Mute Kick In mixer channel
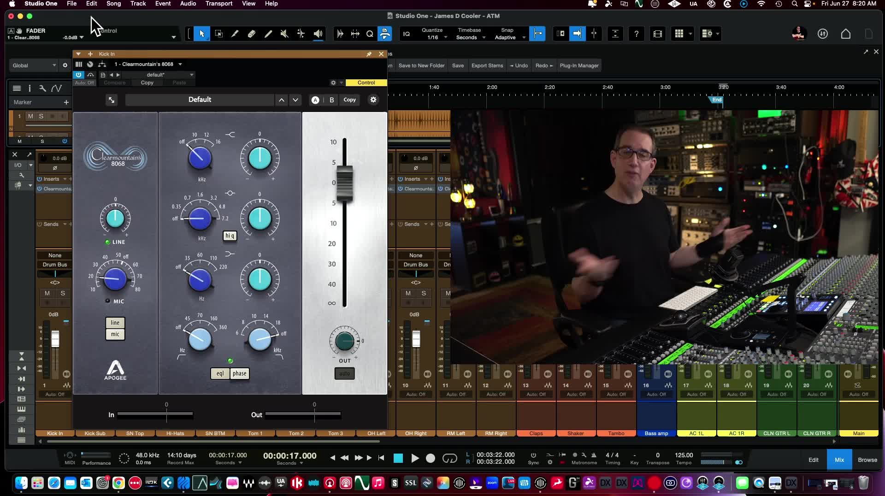 (x=47, y=293)
